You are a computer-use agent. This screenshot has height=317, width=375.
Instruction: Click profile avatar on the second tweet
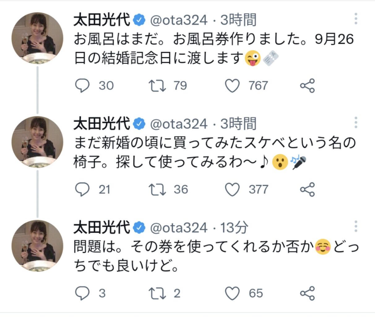[x=37, y=142]
